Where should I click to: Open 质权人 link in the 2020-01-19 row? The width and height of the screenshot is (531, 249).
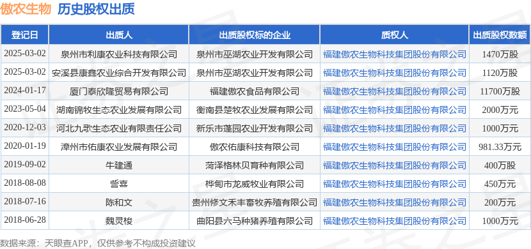tap(395, 147)
